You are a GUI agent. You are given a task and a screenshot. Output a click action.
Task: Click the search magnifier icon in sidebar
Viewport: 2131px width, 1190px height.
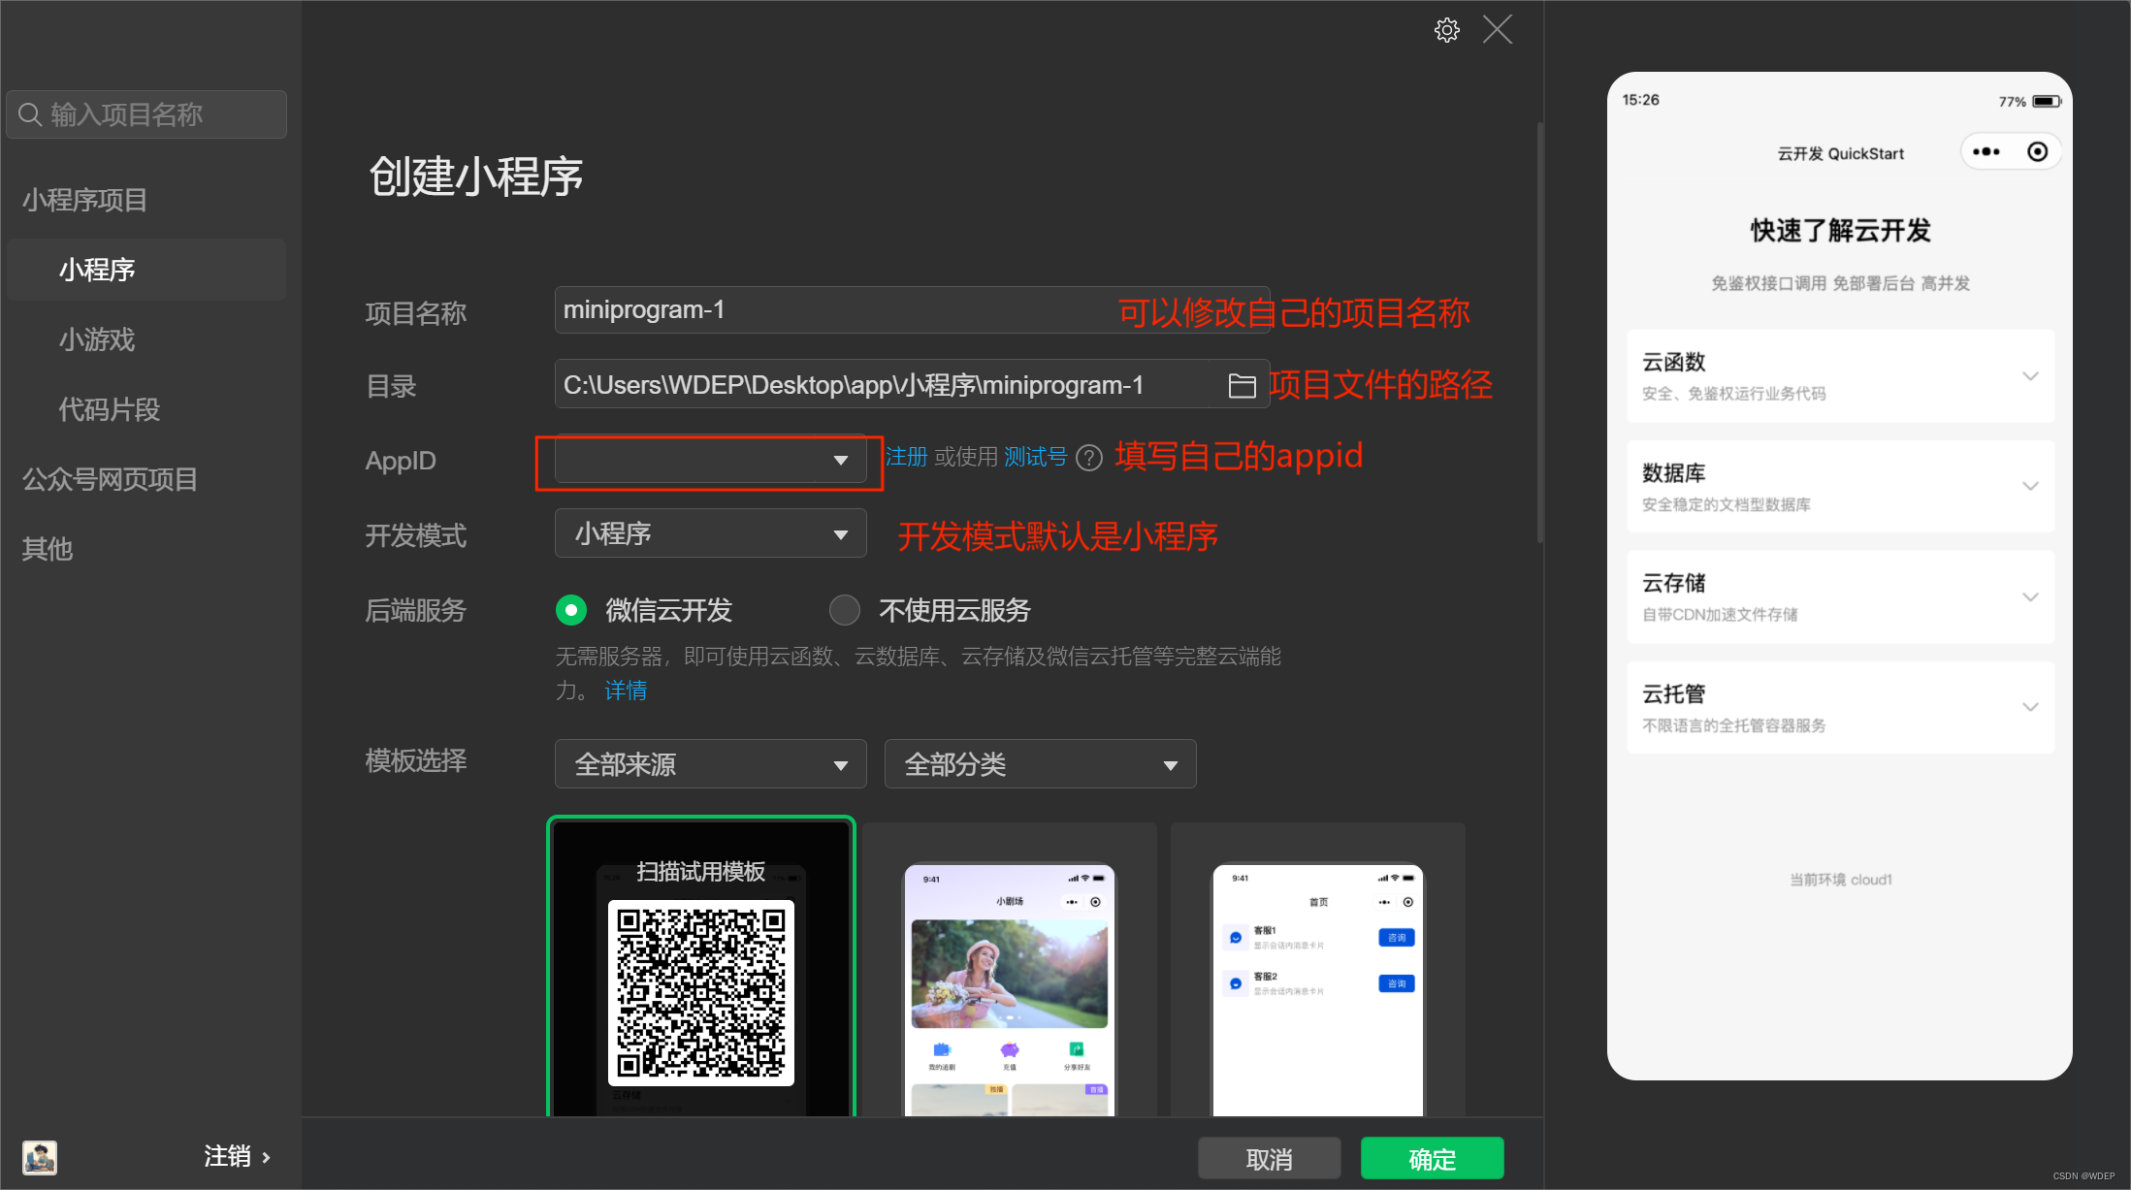coord(30,114)
